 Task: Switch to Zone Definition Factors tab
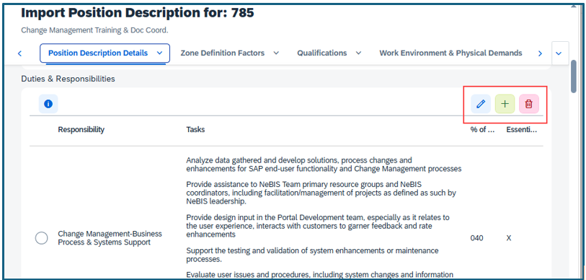[223, 53]
